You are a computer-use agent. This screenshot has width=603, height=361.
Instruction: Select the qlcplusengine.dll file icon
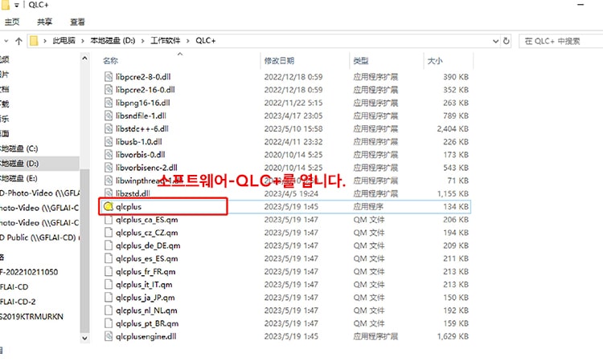109,336
